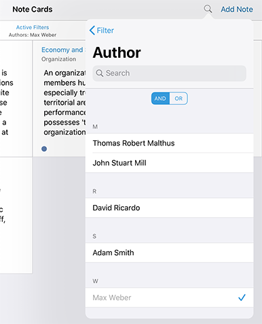Click the magnifier icon inside Search field
262x324 pixels.
tap(100, 73)
